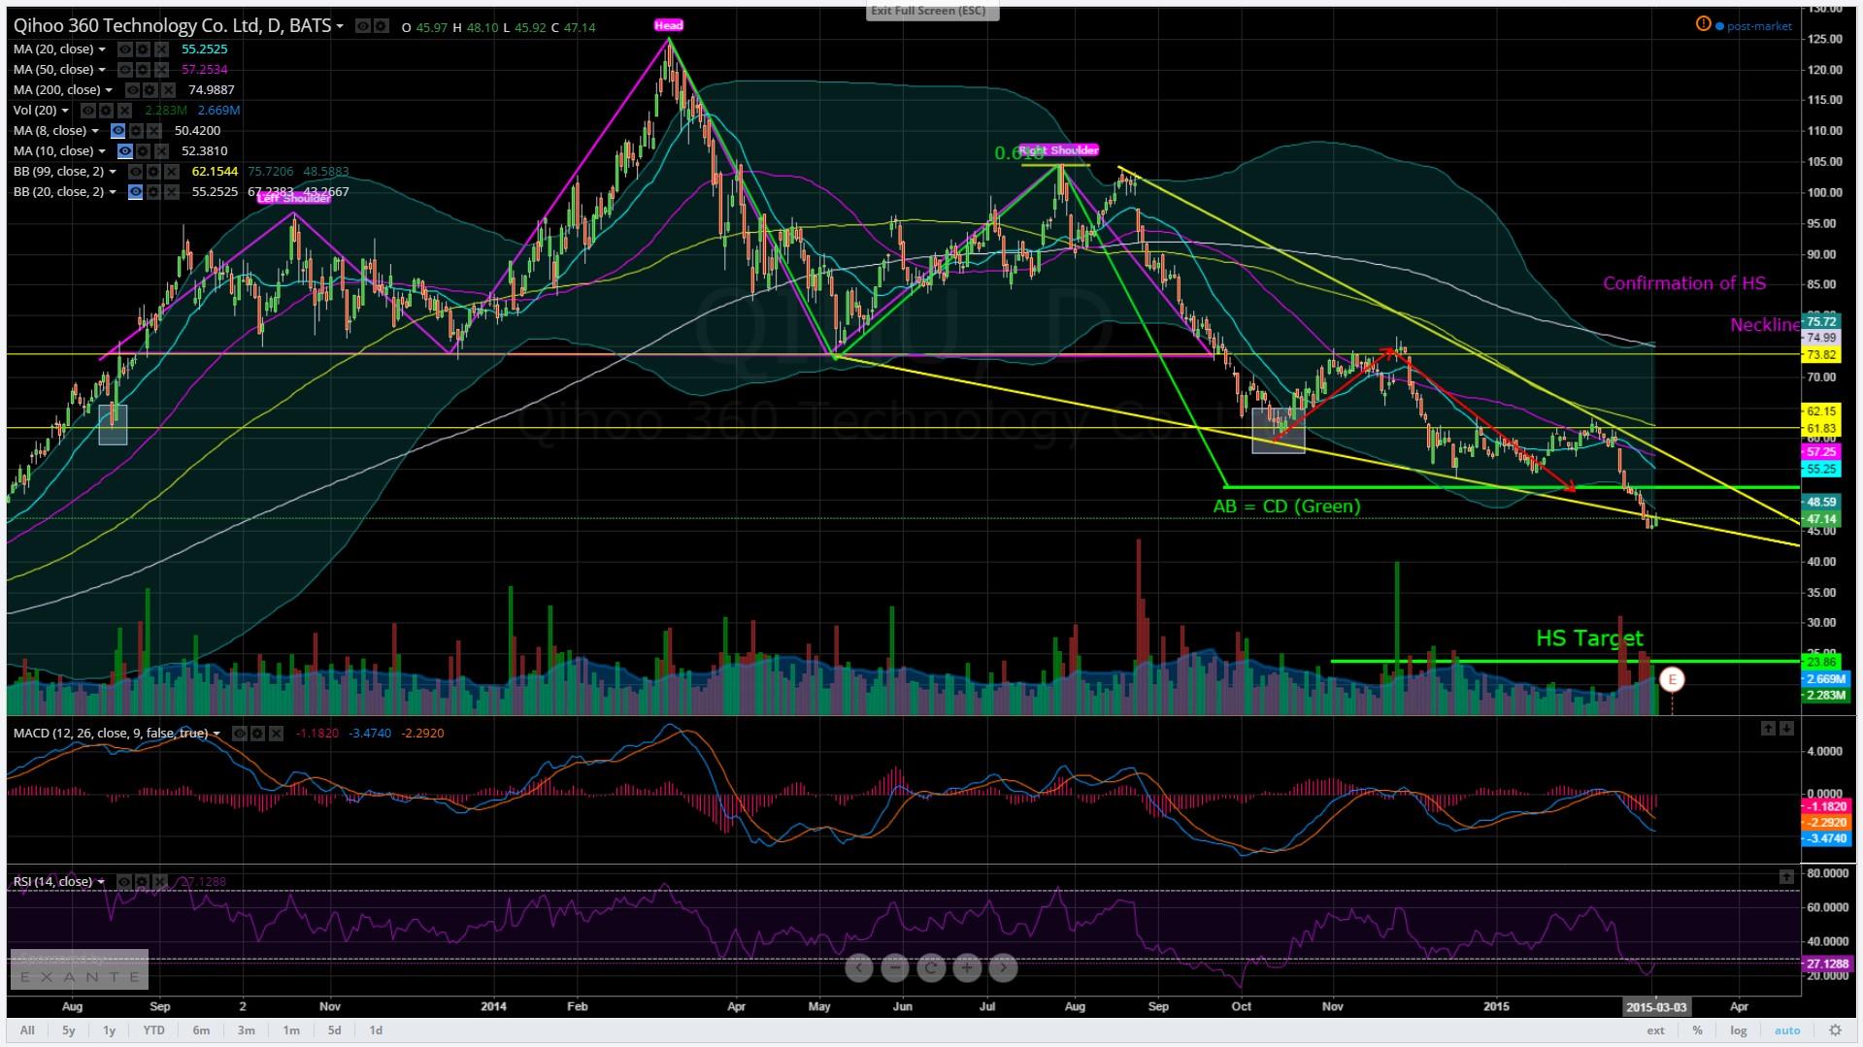Select the 6m time range
Image resolution: width=1863 pixels, height=1047 pixels.
click(x=201, y=1031)
